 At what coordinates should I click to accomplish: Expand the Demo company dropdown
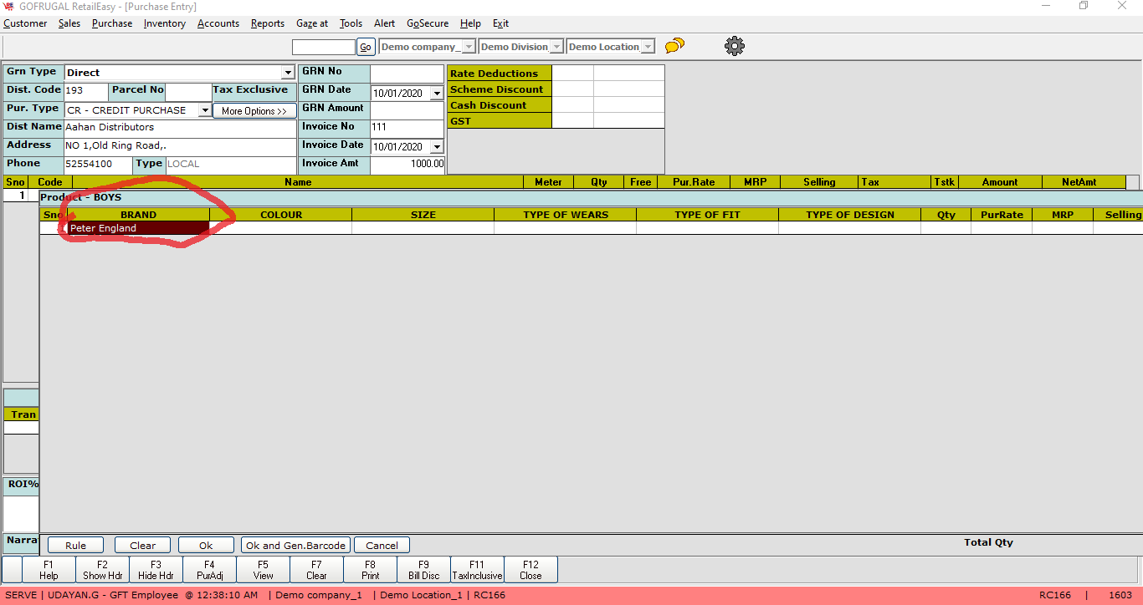point(469,47)
